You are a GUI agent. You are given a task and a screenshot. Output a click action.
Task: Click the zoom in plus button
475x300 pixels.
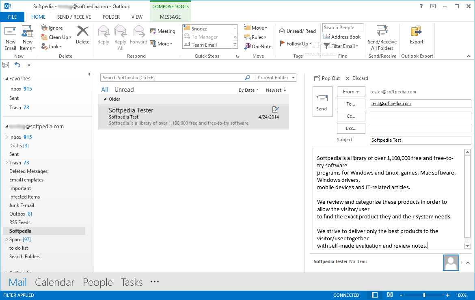[447, 295]
